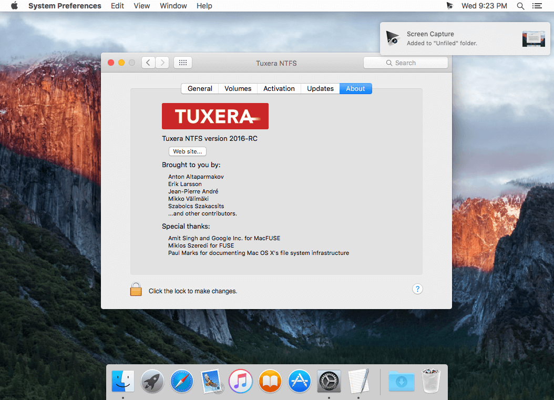Screen dimensions: 554x400
Task: Click the Web site... button
Action: (x=188, y=151)
